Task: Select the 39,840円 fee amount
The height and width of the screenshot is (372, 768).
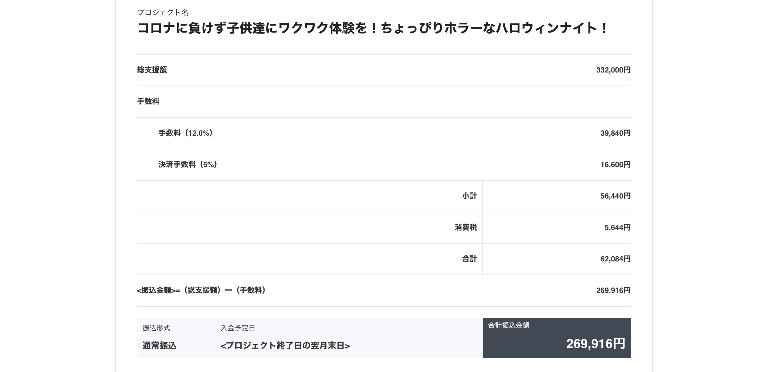Action: coord(615,133)
